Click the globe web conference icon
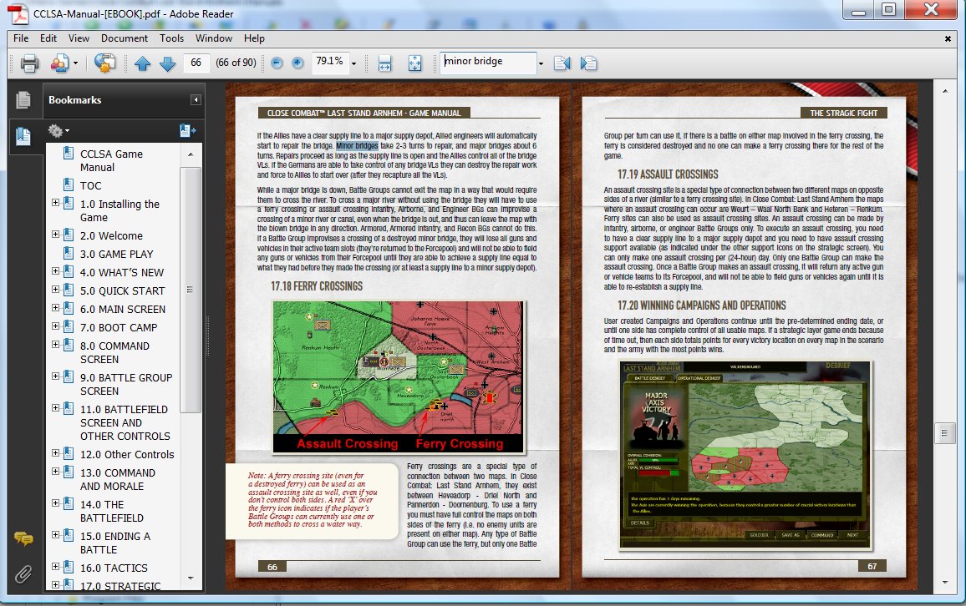Image resolution: width=966 pixels, height=606 pixels. coord(104,63)
